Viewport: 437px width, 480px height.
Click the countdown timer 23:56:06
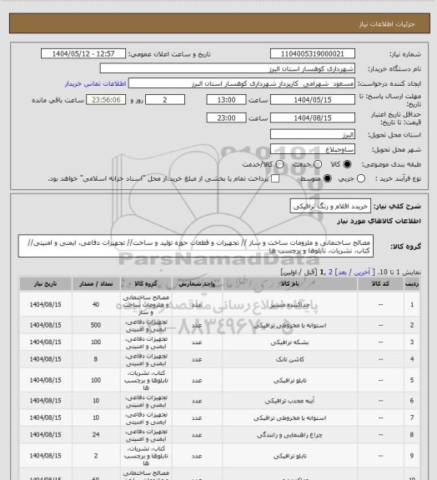coord(106,100)
